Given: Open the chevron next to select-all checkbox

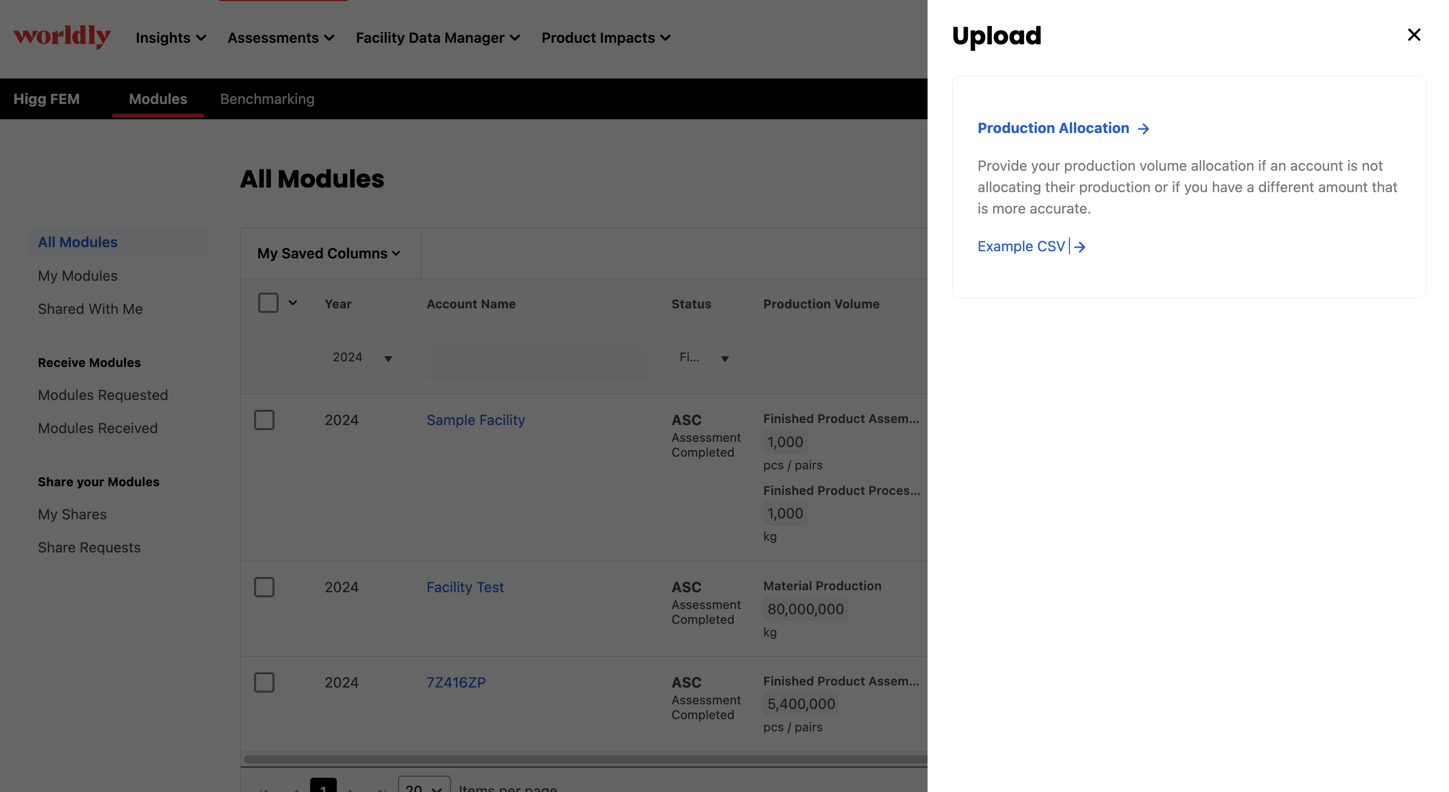Looking at the screenshot, I should pyautogui.click(x=292, y=303).
